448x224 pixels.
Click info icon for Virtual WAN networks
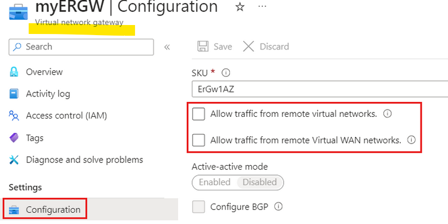(411, 140)
